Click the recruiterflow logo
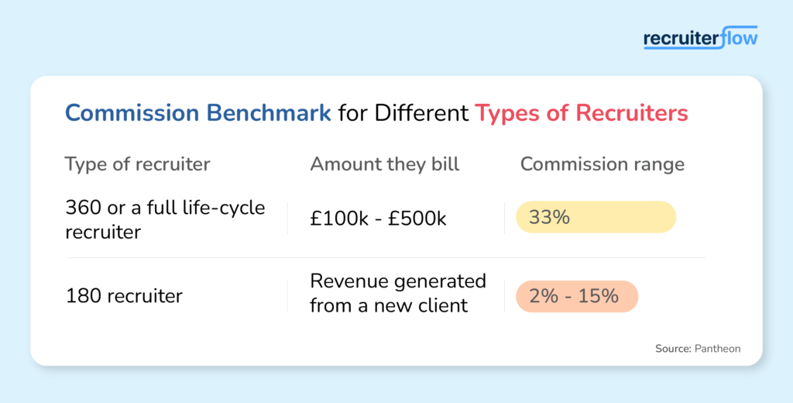The height and width of the screenshot is (403, 793). tap(700, 38)
